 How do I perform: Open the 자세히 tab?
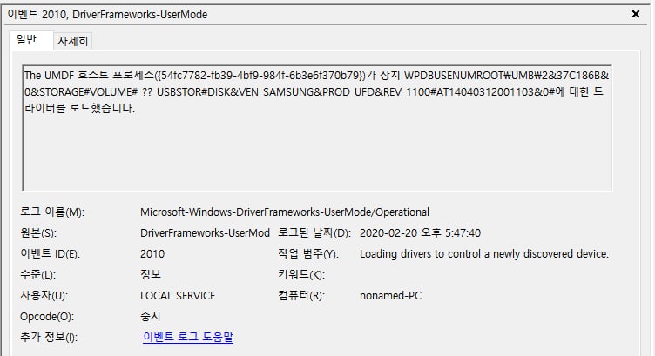(72, 41)
